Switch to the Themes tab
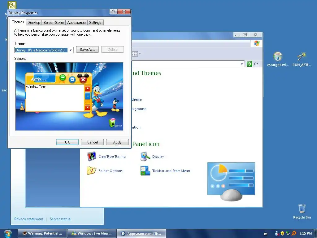 [18, 22]
